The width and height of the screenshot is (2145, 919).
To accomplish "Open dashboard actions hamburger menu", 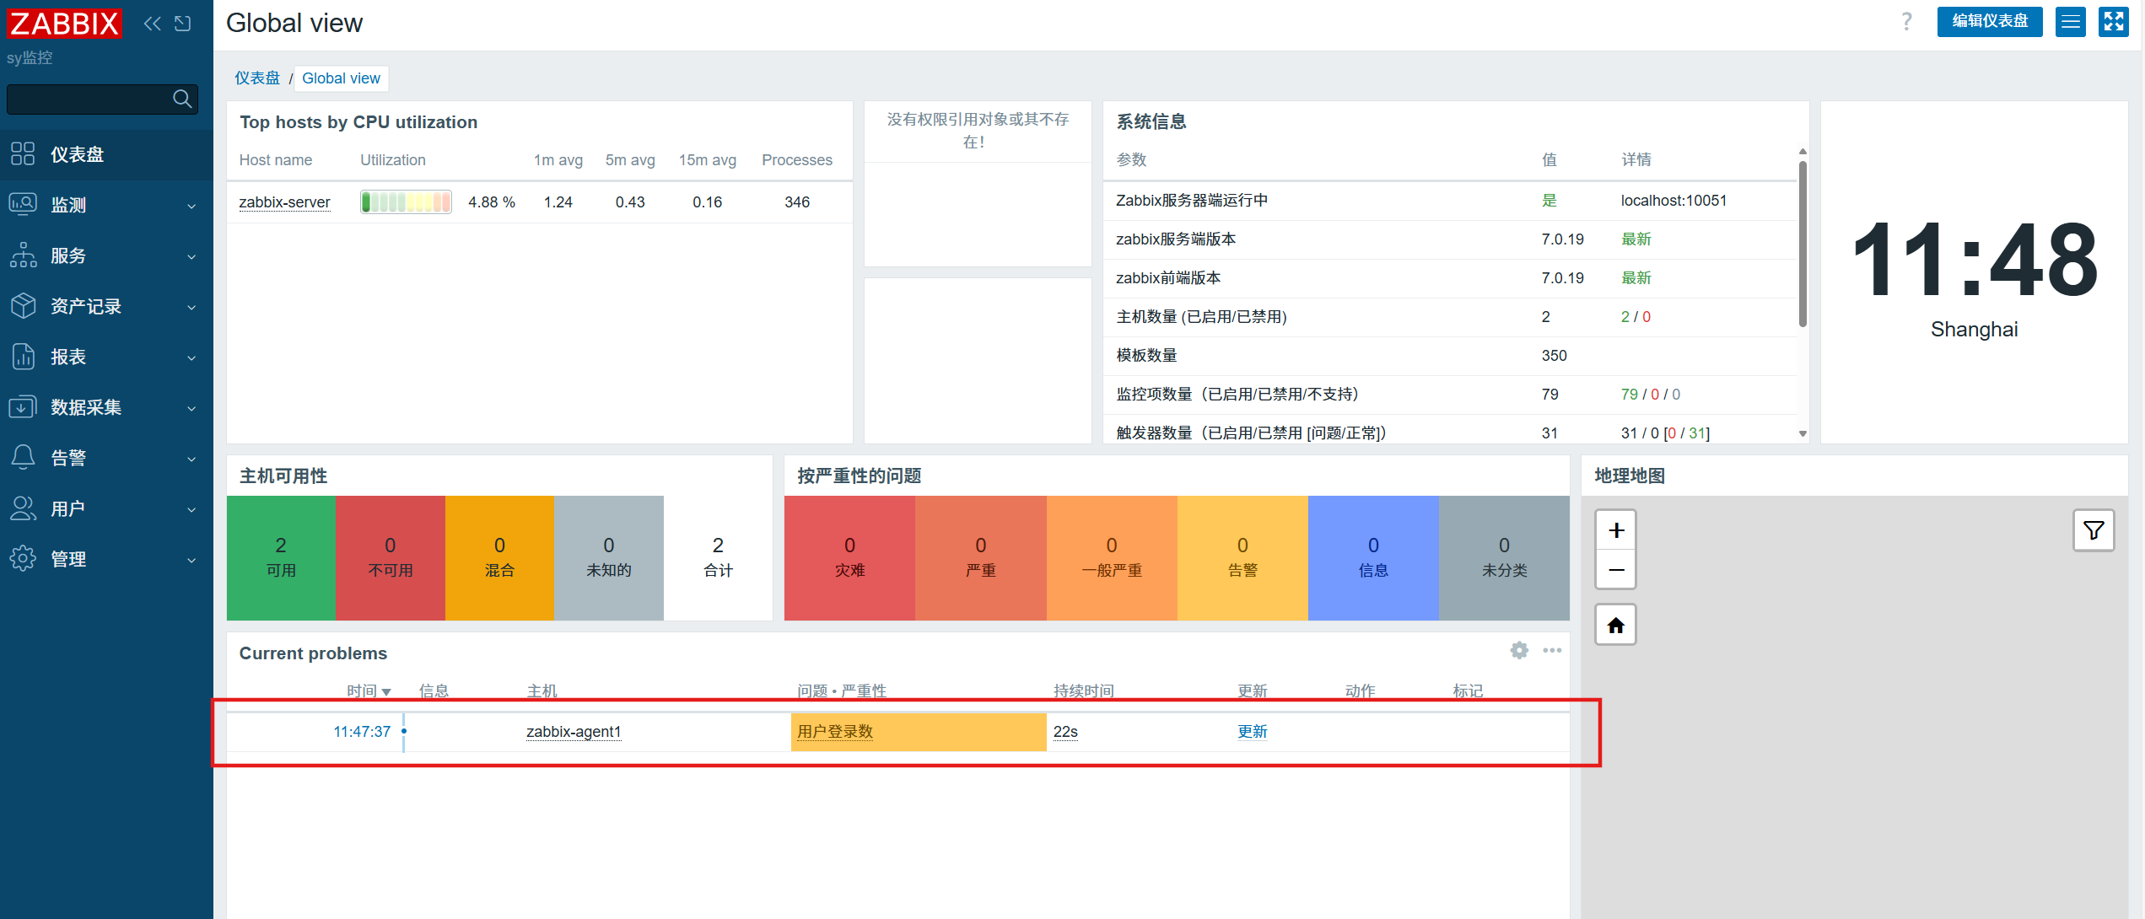I will (2070, 22).
